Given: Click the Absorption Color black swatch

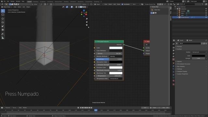Looking at the screenshot, I should click(x=116, y=62).
